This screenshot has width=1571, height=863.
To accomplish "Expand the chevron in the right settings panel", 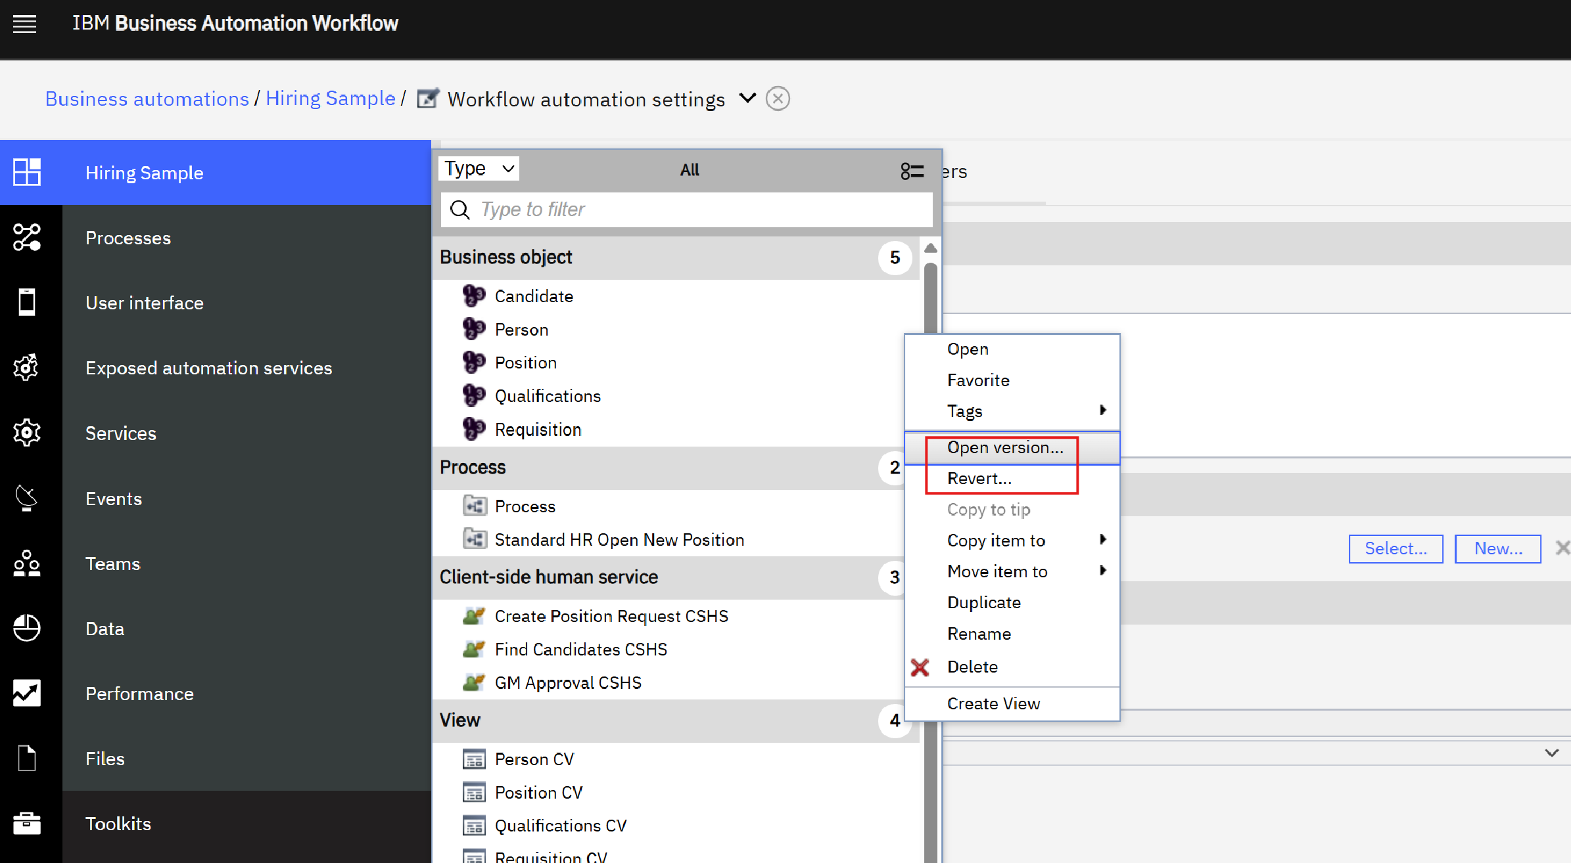I will pyautogui.click(x=1552, y=753).
